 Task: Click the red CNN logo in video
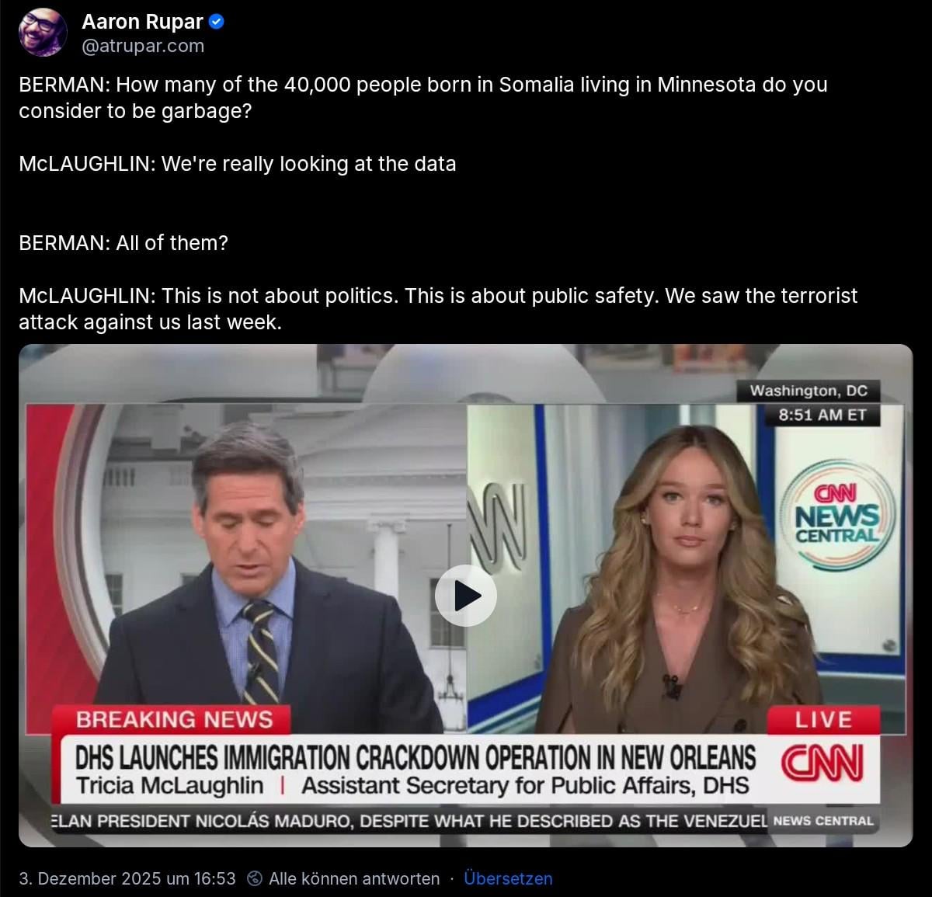coord(822,763)
